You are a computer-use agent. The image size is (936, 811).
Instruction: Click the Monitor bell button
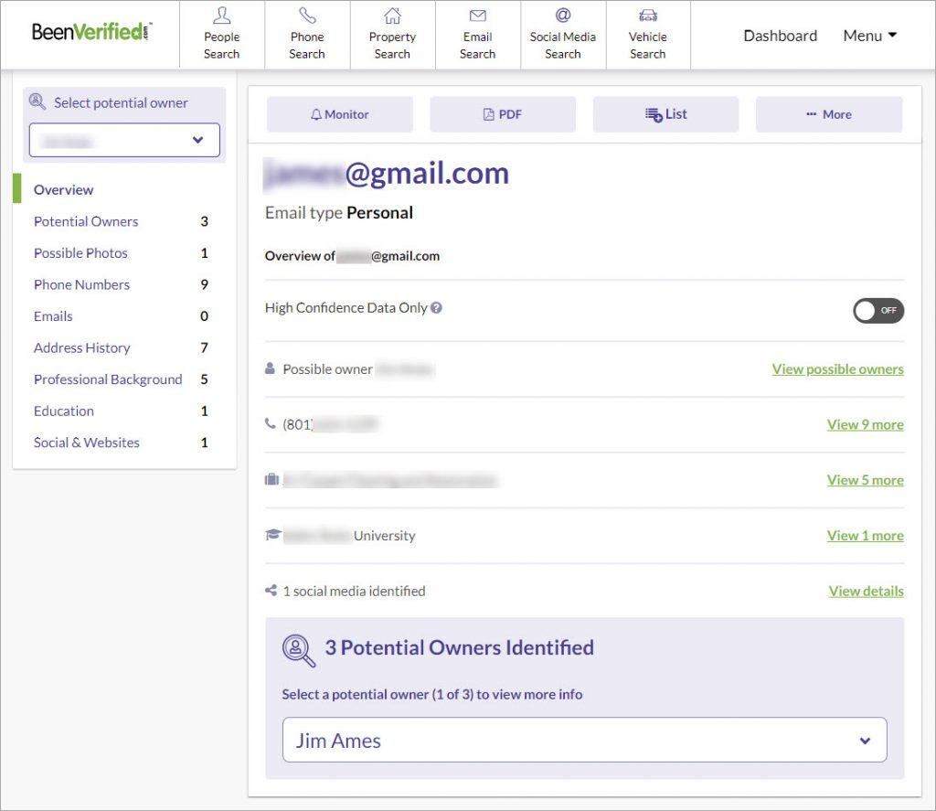(x=340, y=114)
